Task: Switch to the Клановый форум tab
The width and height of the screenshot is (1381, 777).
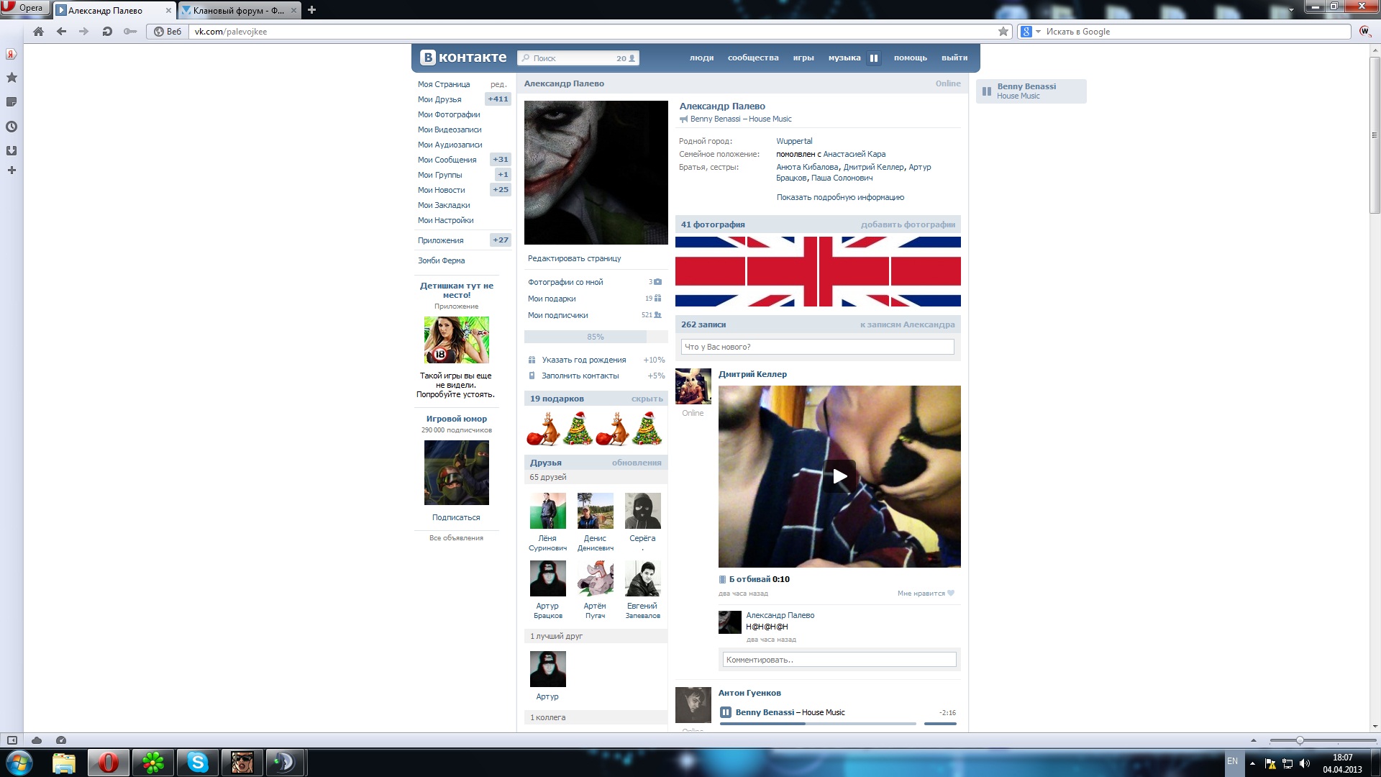Action: pos(237,10)
